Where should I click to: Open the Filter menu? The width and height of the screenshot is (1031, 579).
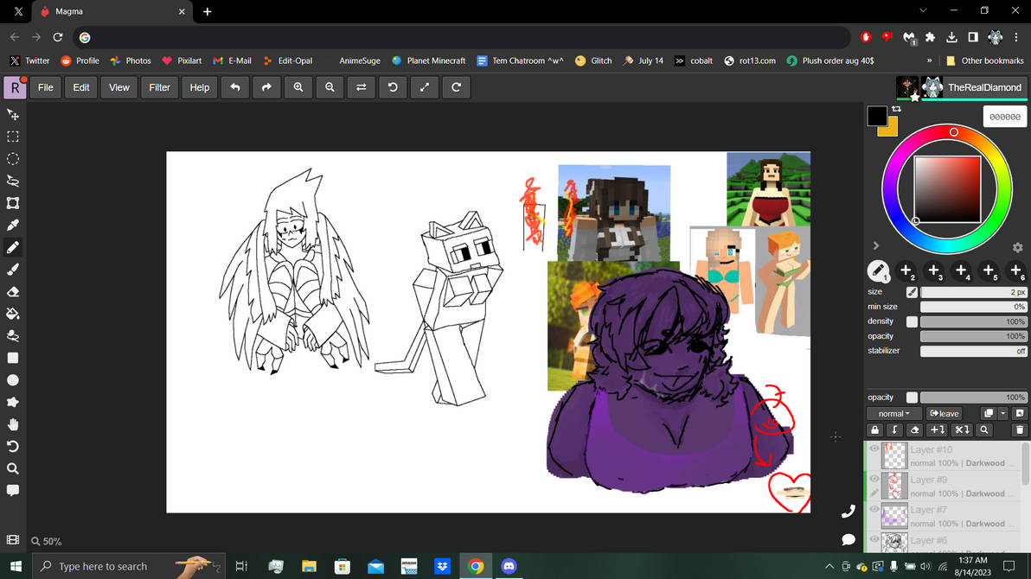click(159, 87)
